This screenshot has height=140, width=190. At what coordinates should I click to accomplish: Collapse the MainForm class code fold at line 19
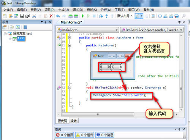pos(70,38)
